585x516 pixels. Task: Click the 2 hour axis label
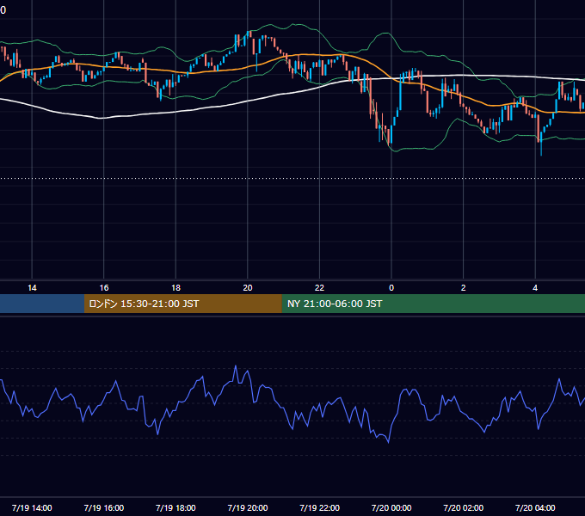point(464,288)
